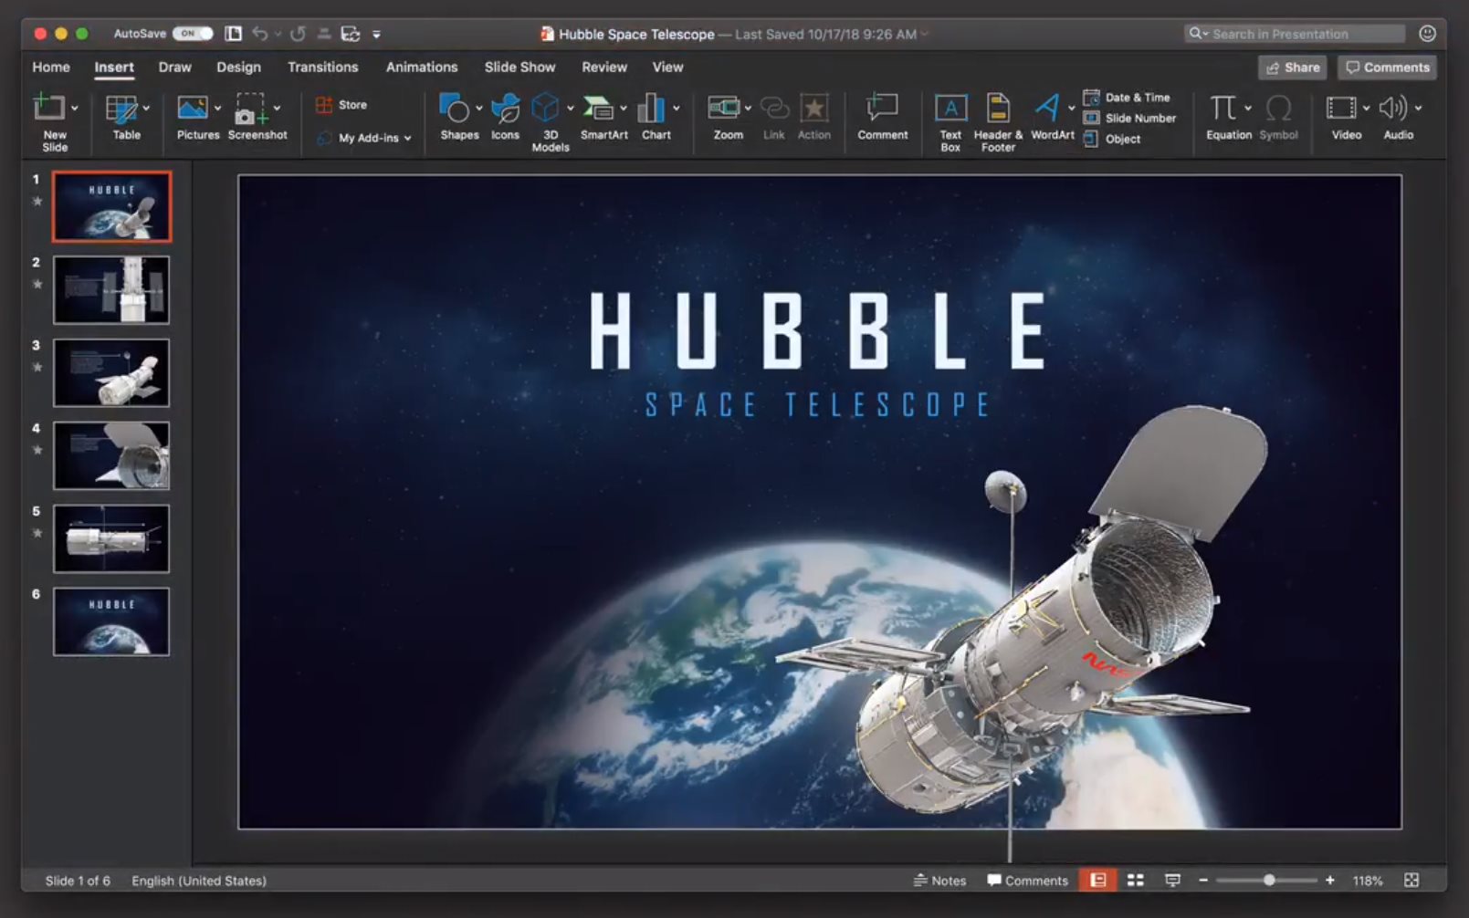
Task: Expand the My Add-ins dropdown
Action: point(408,139)
